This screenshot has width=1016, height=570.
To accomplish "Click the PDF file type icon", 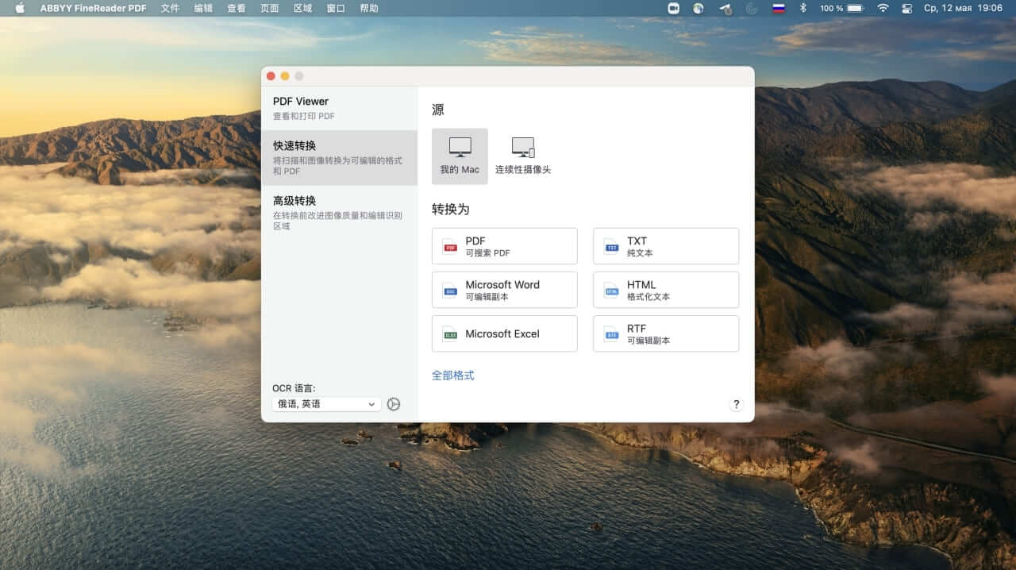I will pyautogui.click(x=450, y=246).
